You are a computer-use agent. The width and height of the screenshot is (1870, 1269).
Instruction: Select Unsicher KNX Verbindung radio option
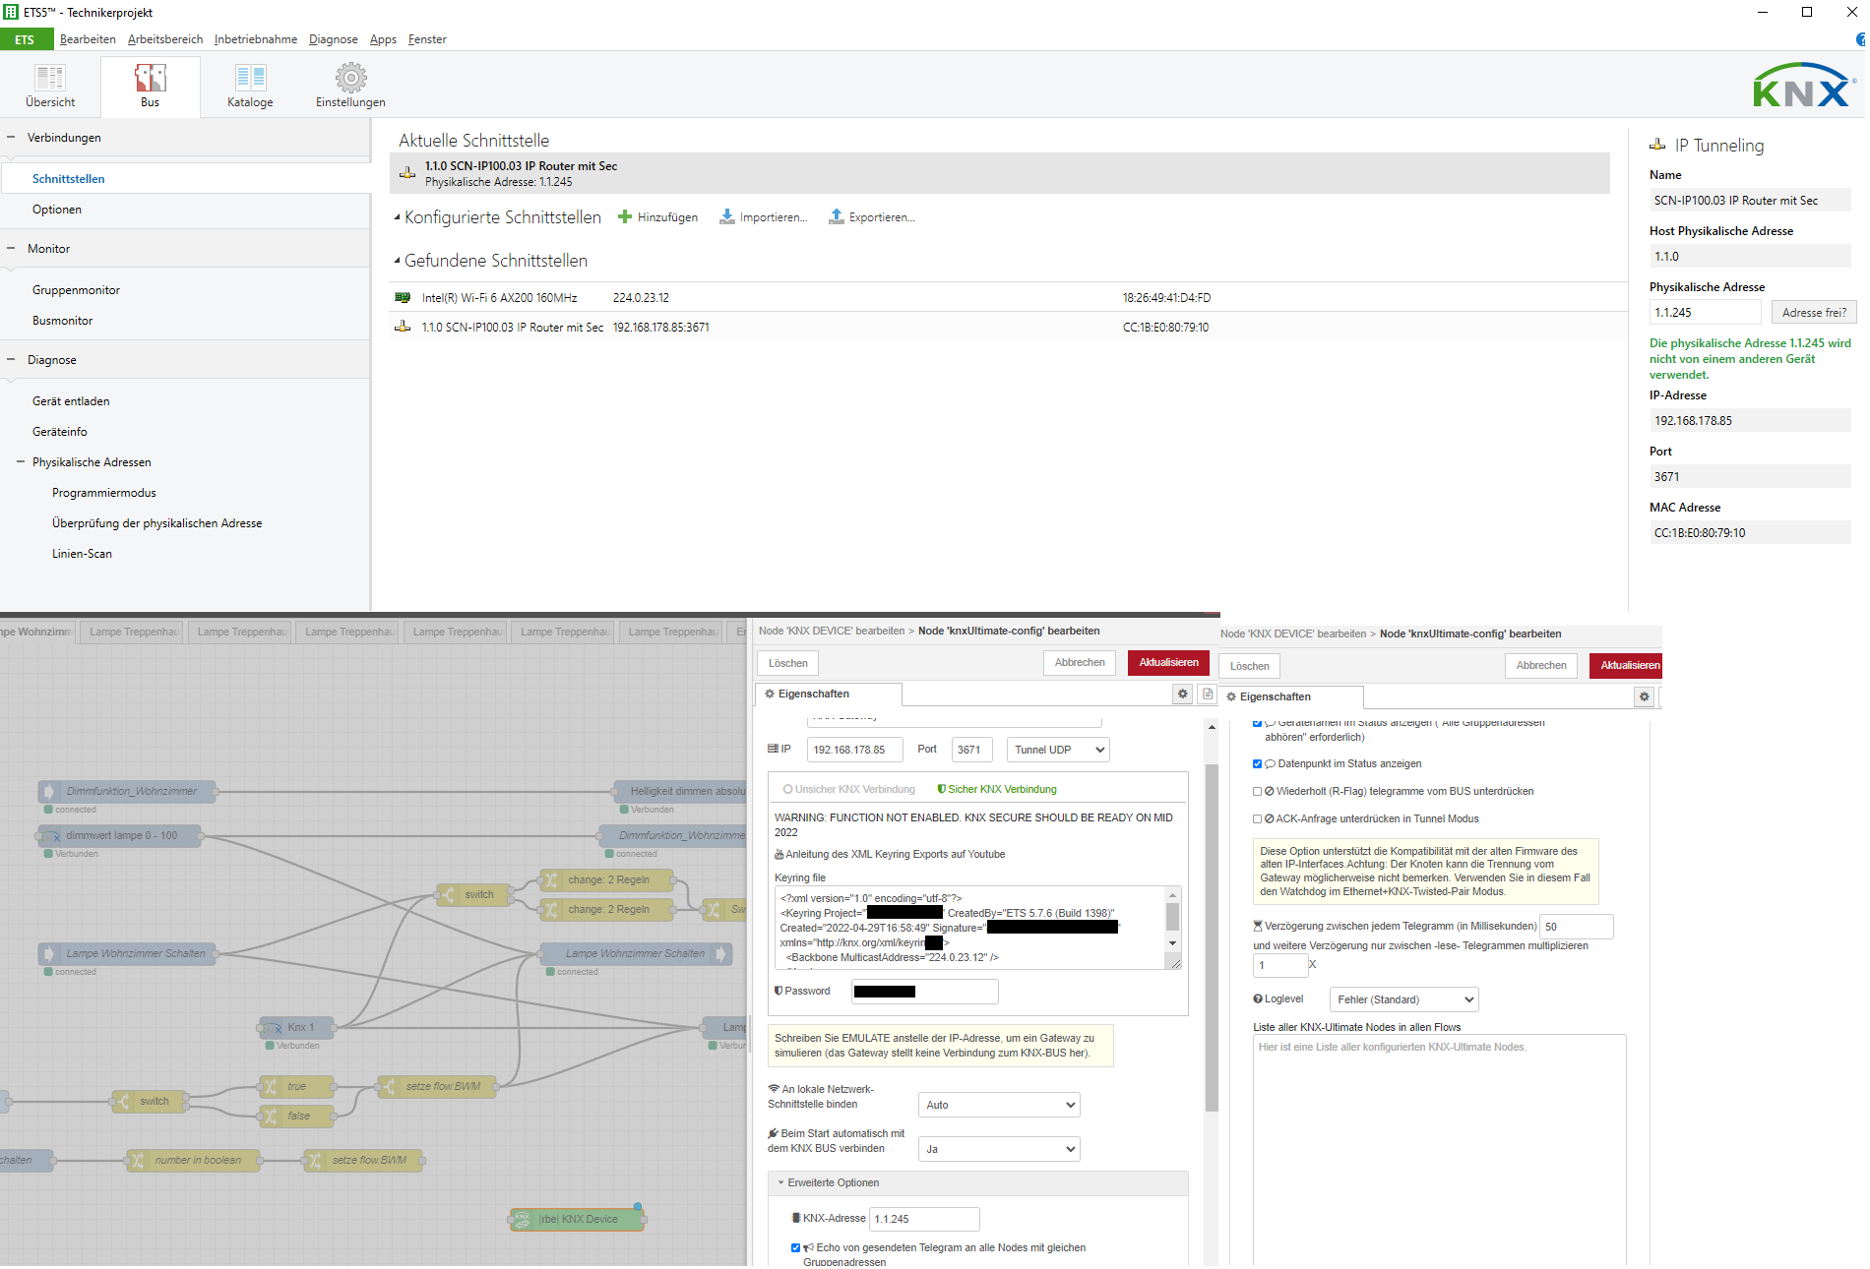click(788, 789)
